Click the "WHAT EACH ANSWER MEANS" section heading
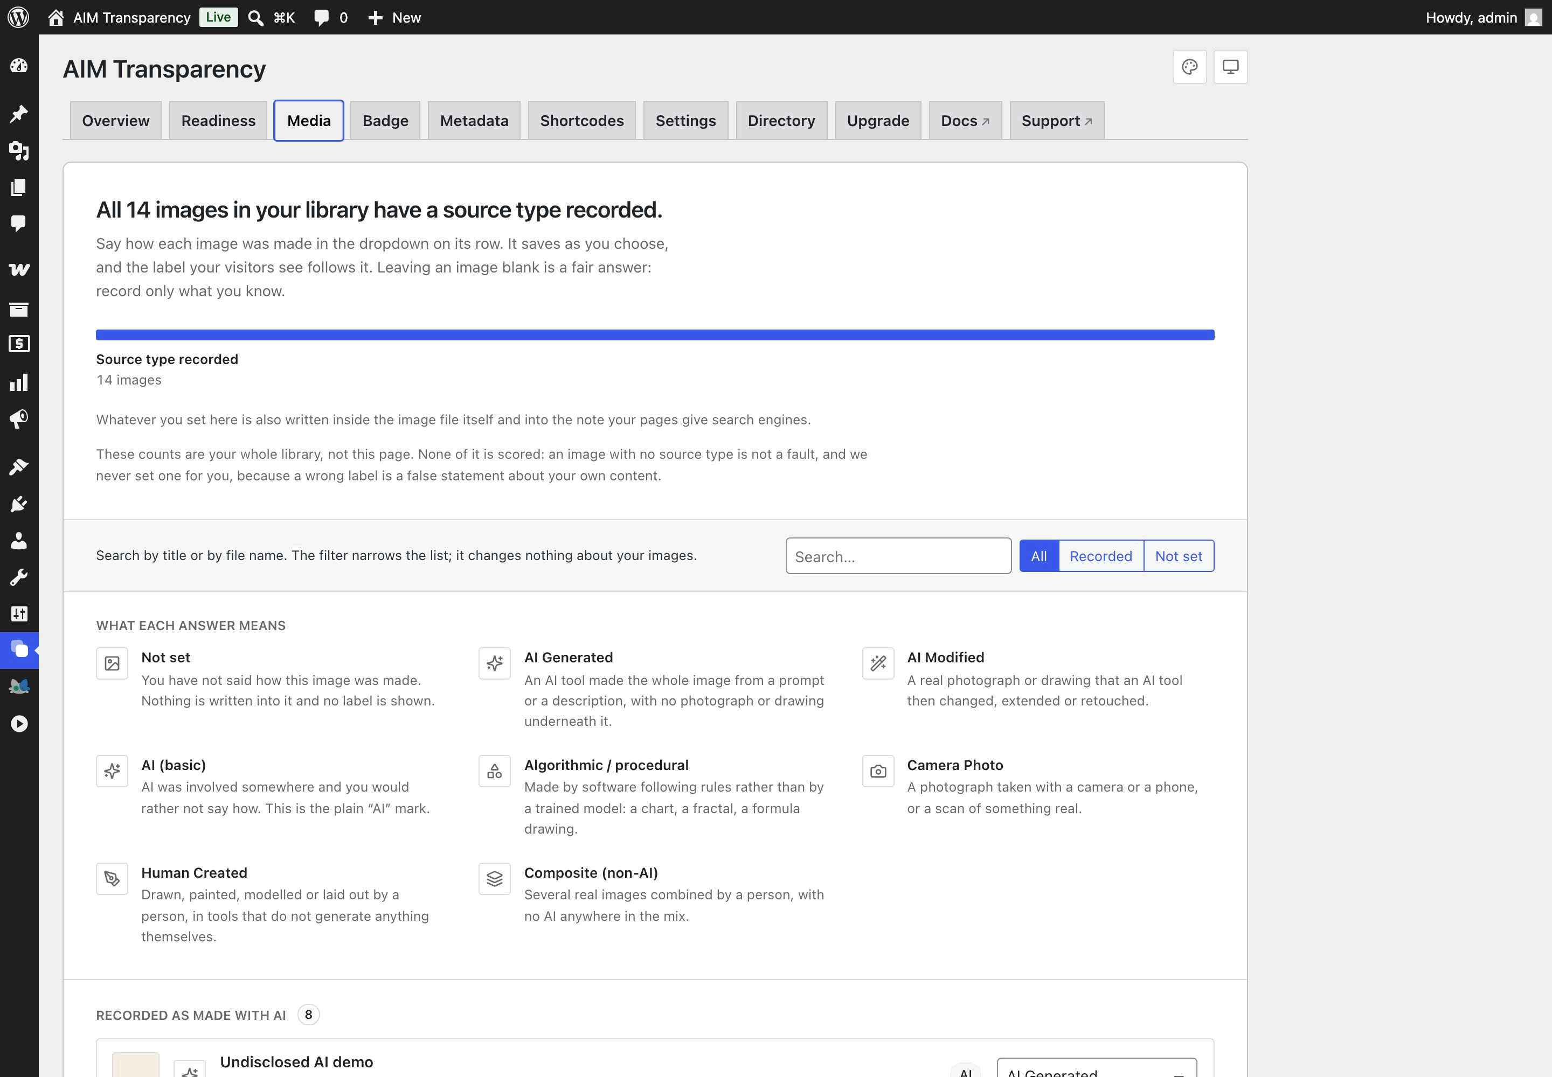Viewport: 1552px width, 1077px height. tap(191, 626)
